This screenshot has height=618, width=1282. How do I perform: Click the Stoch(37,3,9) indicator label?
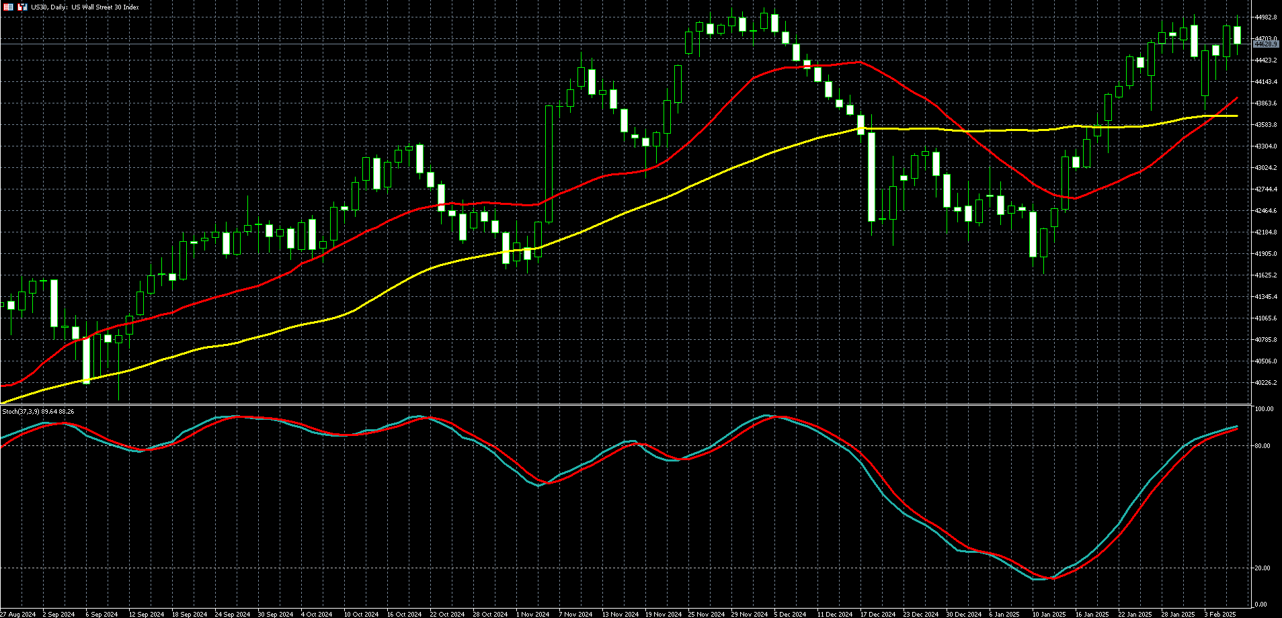pos(38,411)
